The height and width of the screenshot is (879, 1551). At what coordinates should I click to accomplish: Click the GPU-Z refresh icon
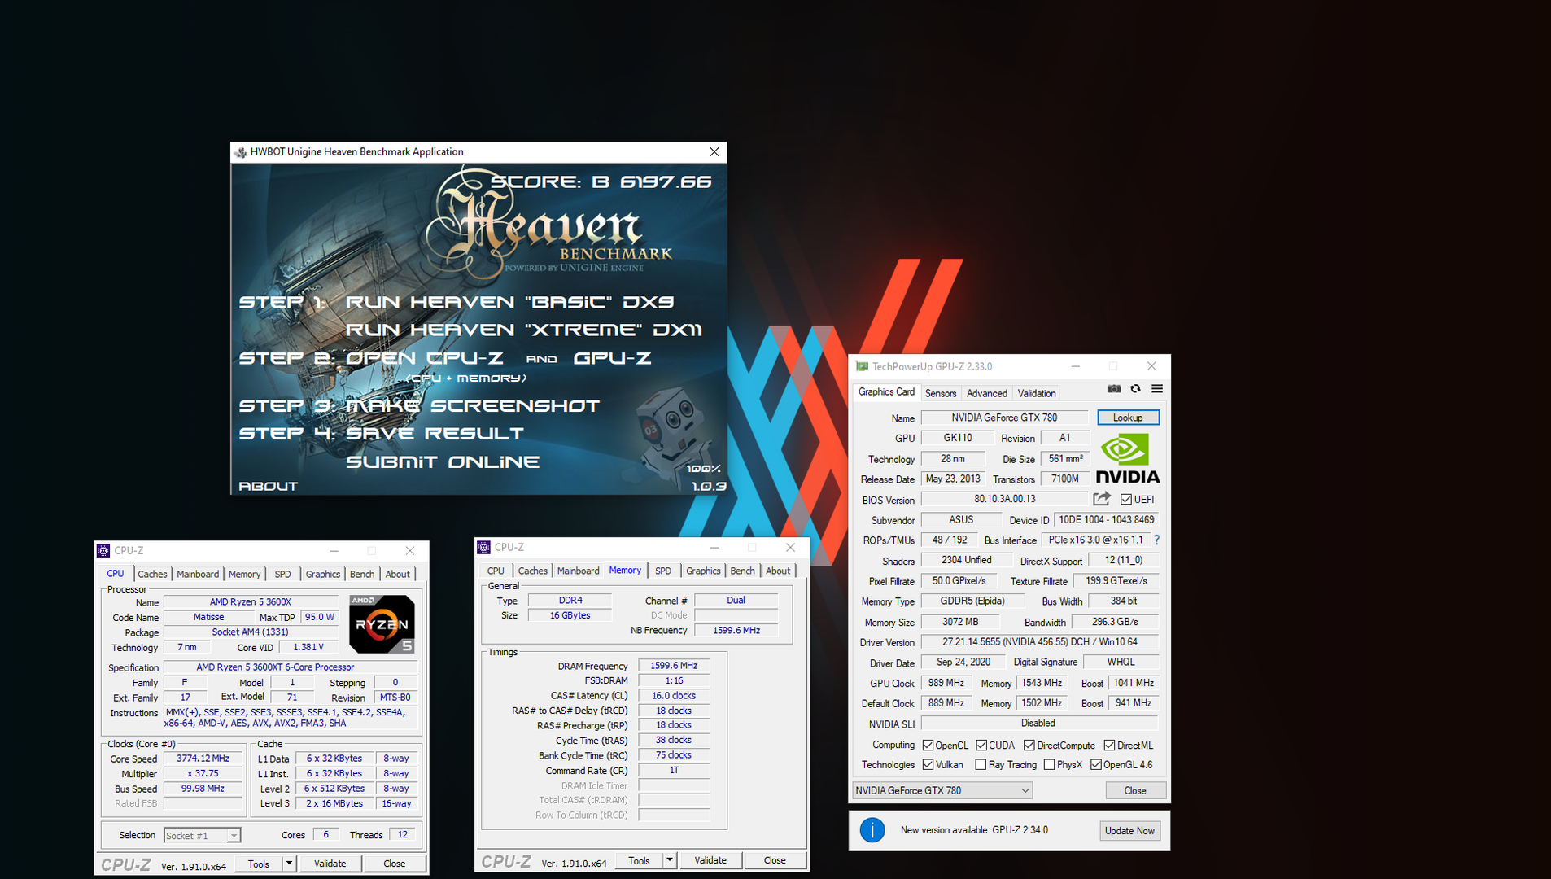[1135, 389]
